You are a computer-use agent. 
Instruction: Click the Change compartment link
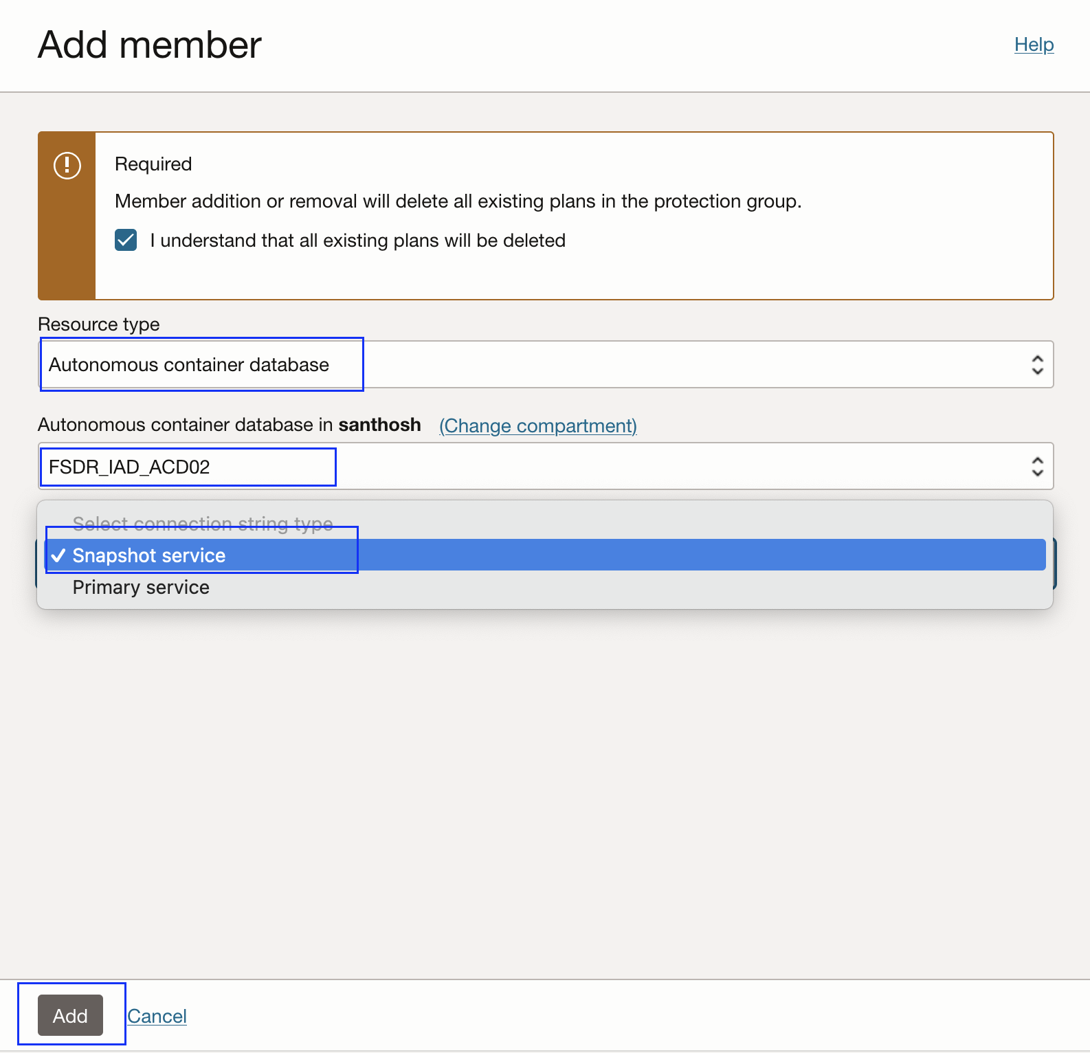538,426
